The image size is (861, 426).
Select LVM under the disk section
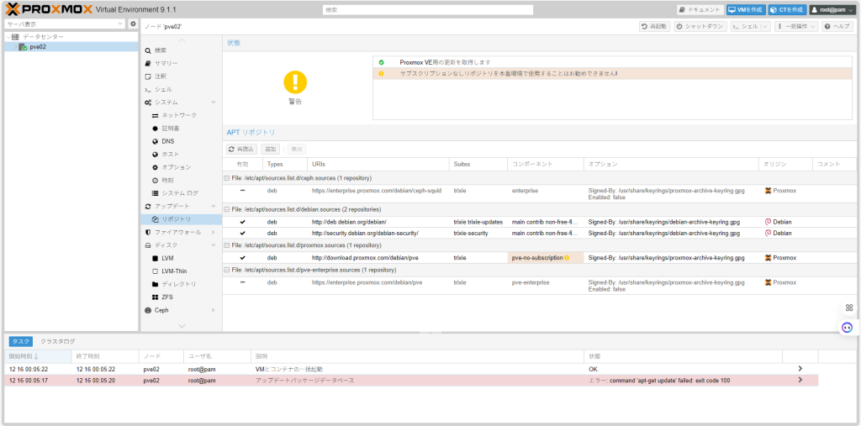[167, 258]
